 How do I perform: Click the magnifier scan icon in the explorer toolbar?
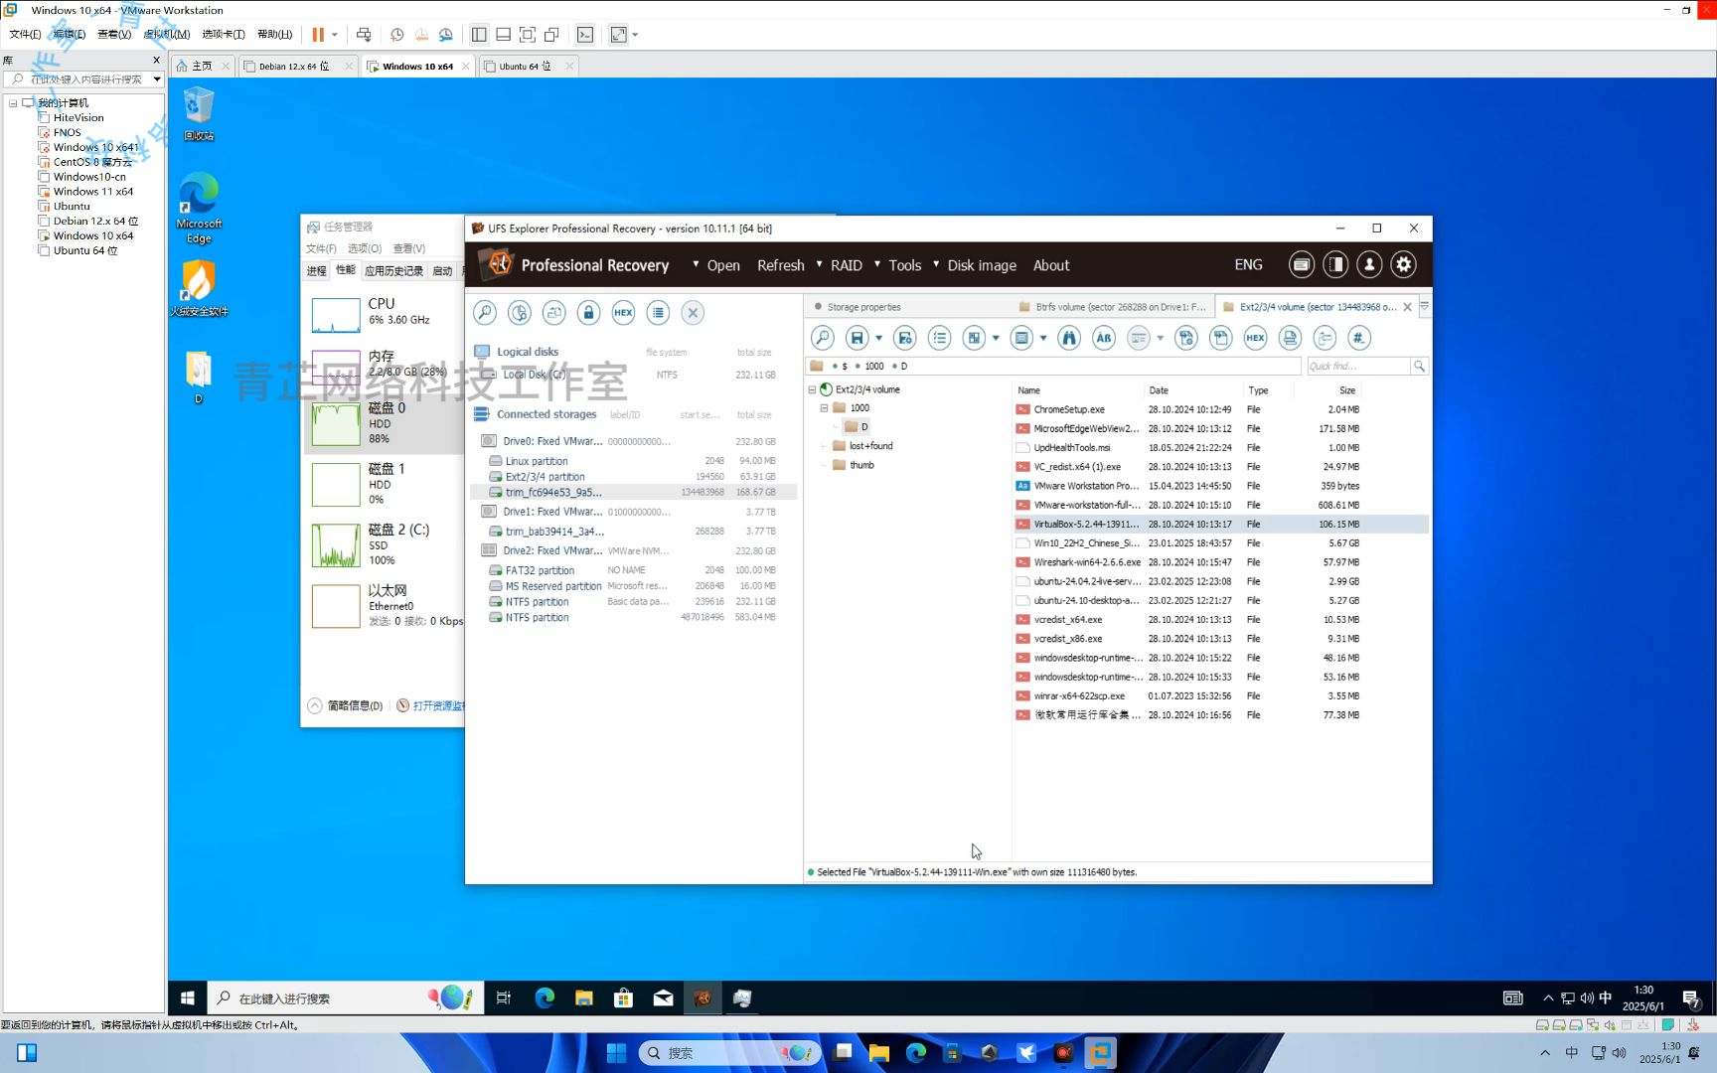[823, 338]
